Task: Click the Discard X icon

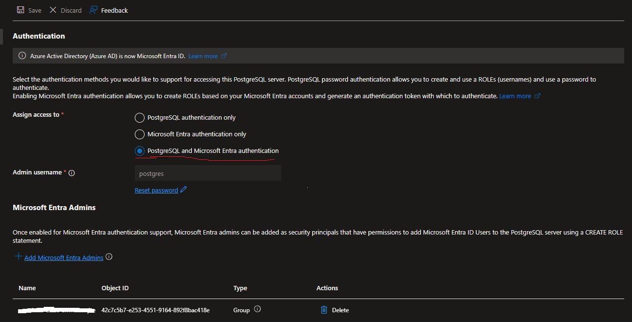Action: click(x=53, y=10)
